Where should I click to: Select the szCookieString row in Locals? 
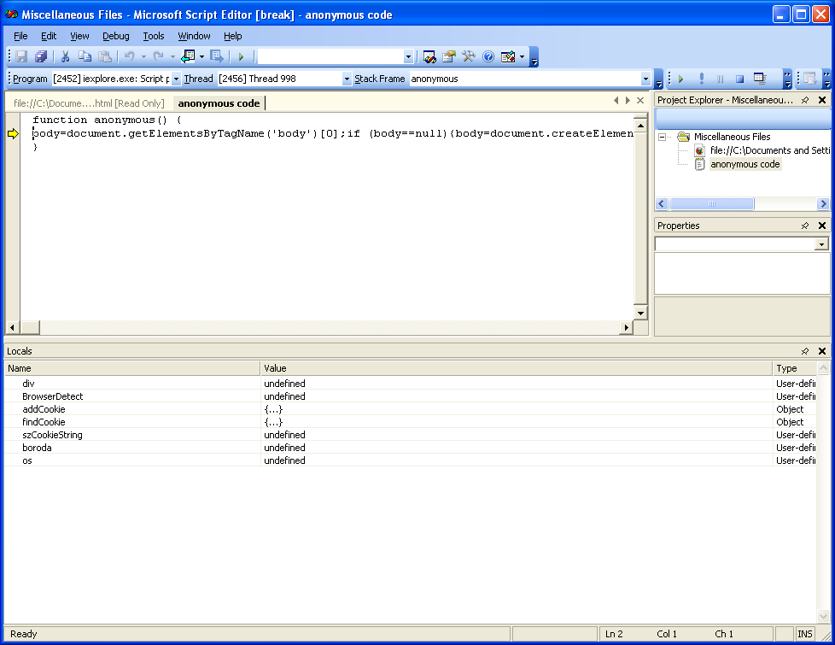click(x=52, y=435)
